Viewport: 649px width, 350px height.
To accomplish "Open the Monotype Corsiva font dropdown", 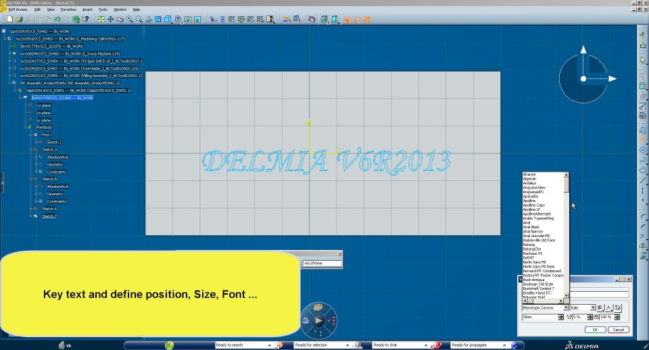I will (x=566, y=307).
